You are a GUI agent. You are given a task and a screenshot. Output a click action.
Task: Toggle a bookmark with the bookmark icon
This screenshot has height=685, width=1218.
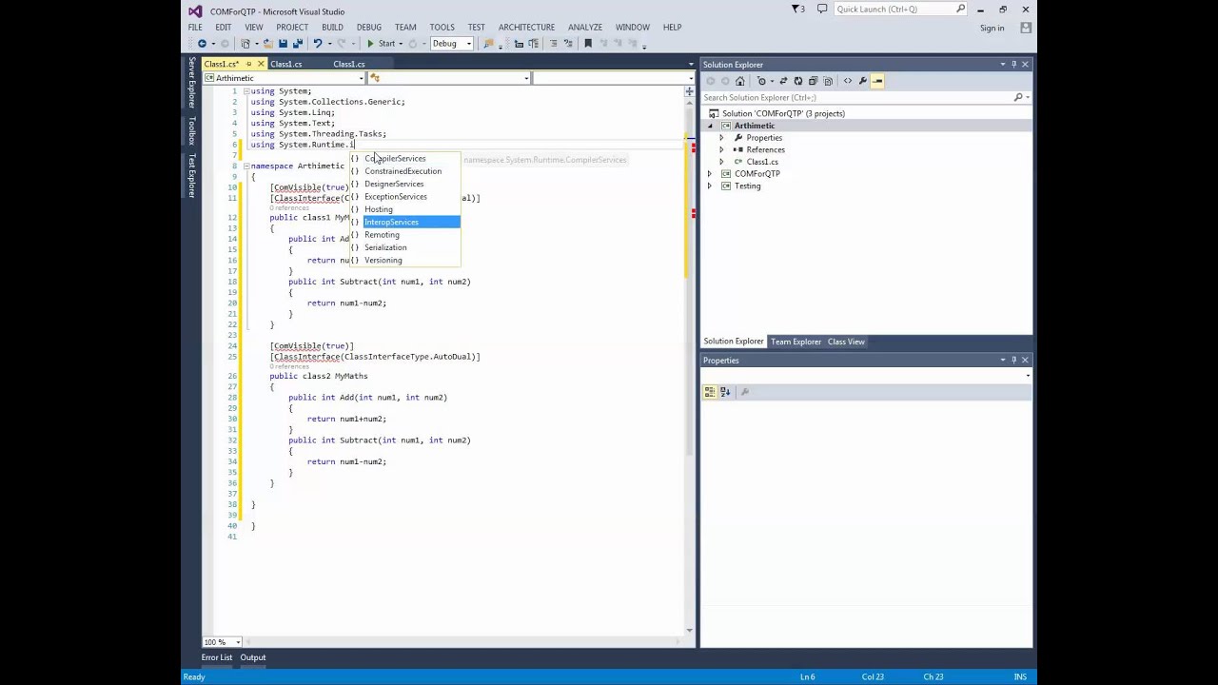(588, 43)
